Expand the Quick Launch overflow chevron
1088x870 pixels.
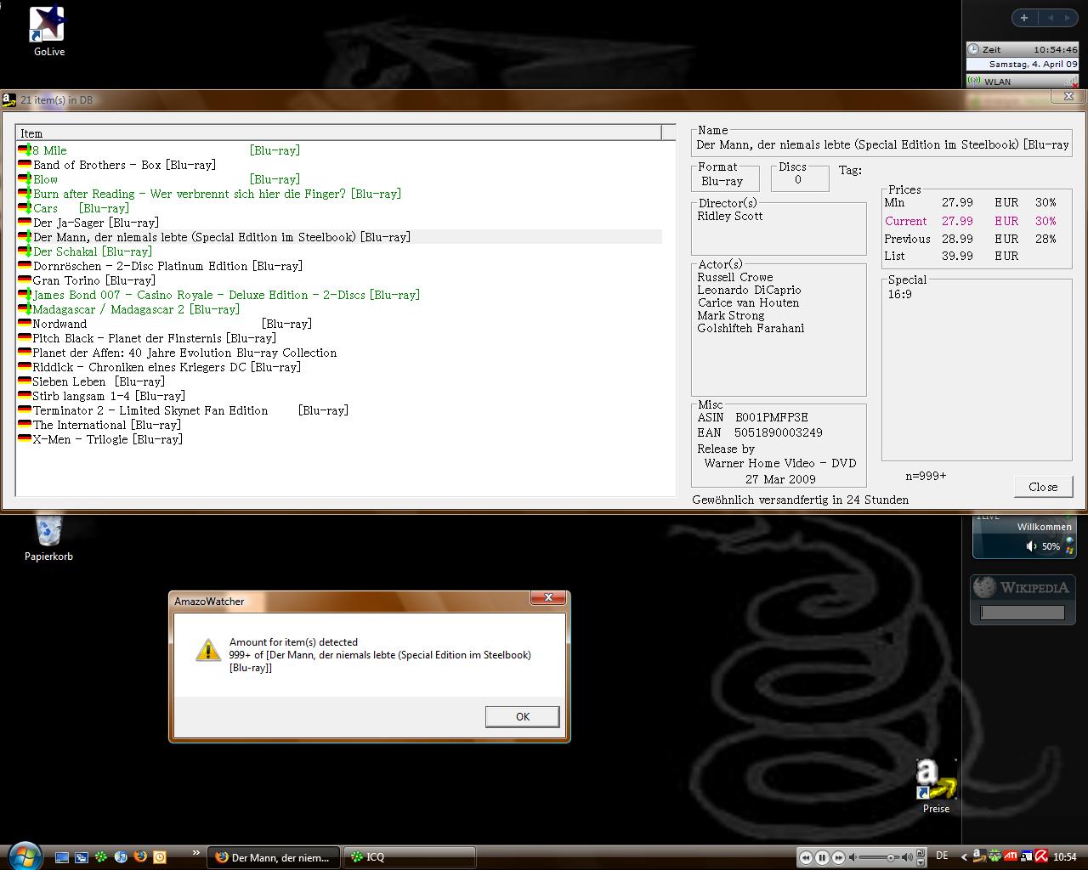[196, 852]
